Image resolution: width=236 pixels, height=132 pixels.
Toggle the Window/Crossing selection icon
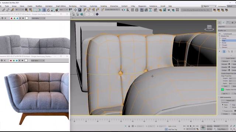click(x=39, y=10)
